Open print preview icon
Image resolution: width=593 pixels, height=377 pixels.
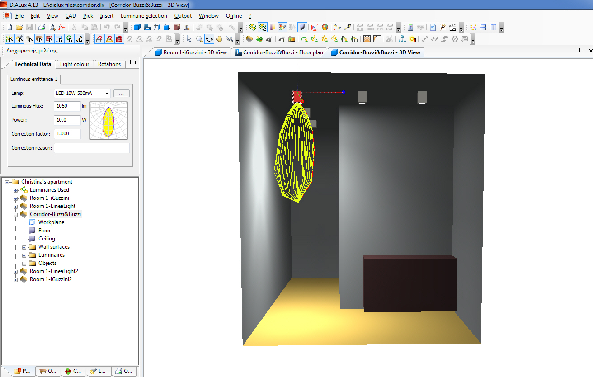tap(52, 27)
